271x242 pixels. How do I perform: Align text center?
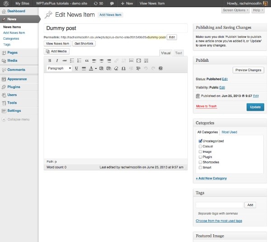(102, 60)
